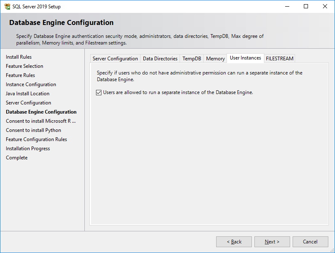This screenshot has width=335, height=253.
Task: Click the Complete step
Action: pyautogui.click(x=17, y=158)
